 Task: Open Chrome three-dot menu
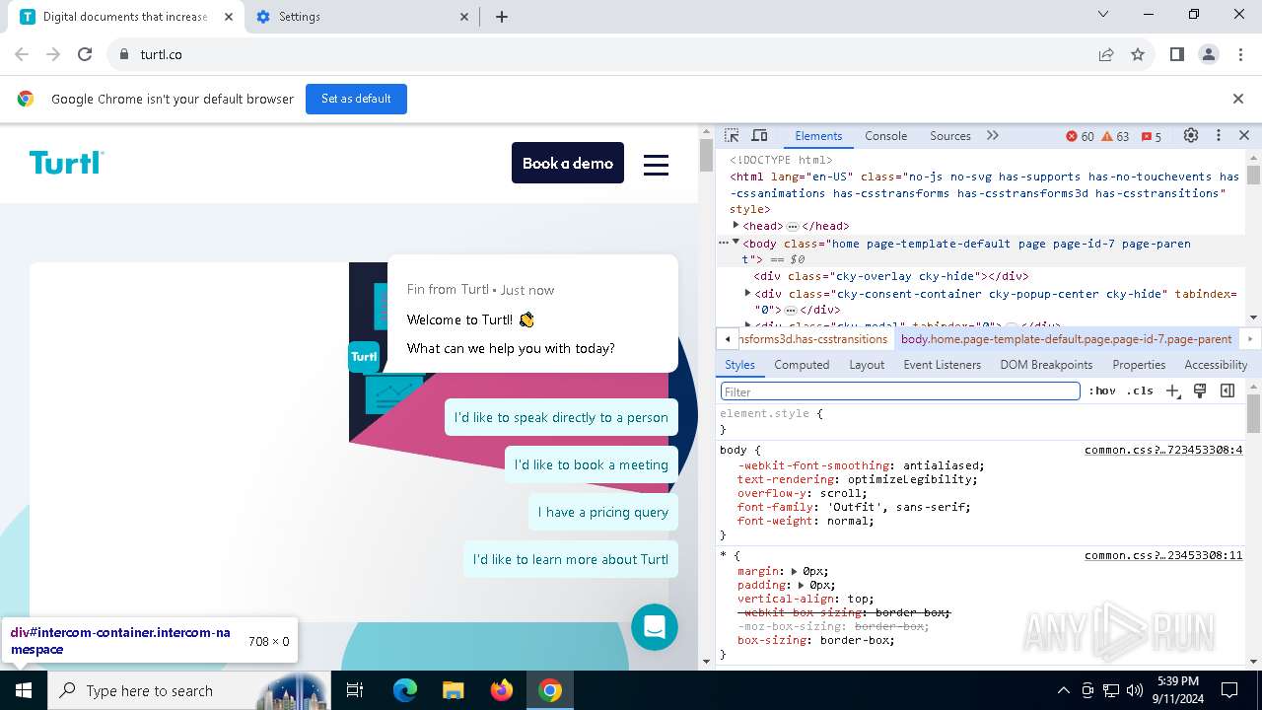[1240, 55]
